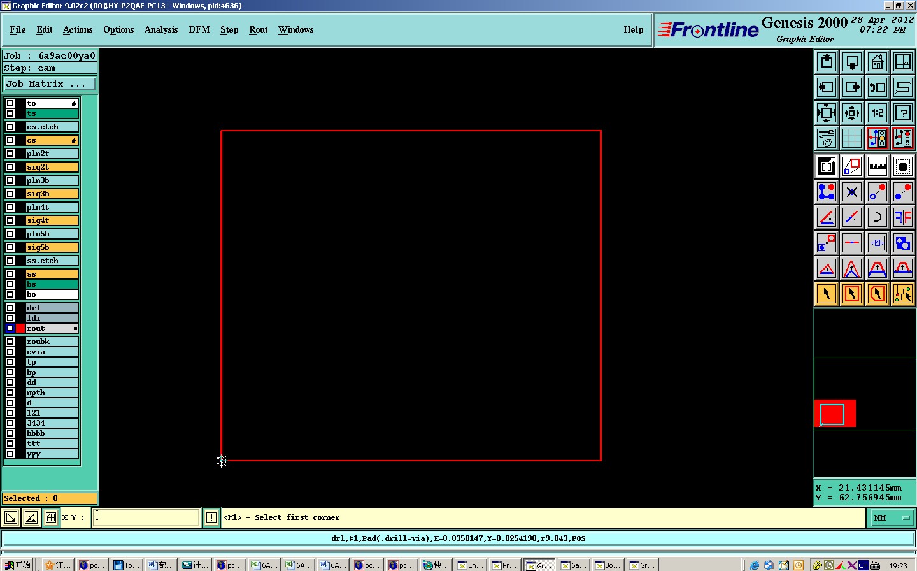Click the ldi layer name

[x=52, y=318]
